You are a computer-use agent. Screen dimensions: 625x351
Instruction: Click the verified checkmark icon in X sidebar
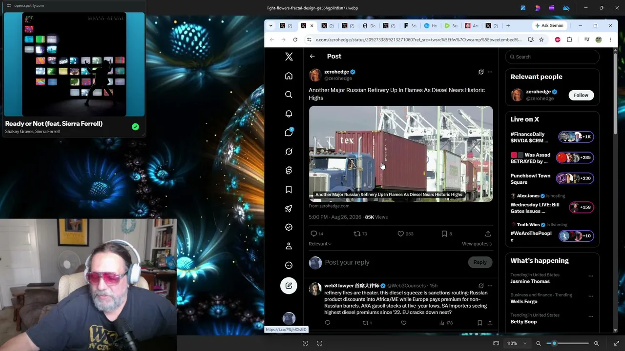289,227
